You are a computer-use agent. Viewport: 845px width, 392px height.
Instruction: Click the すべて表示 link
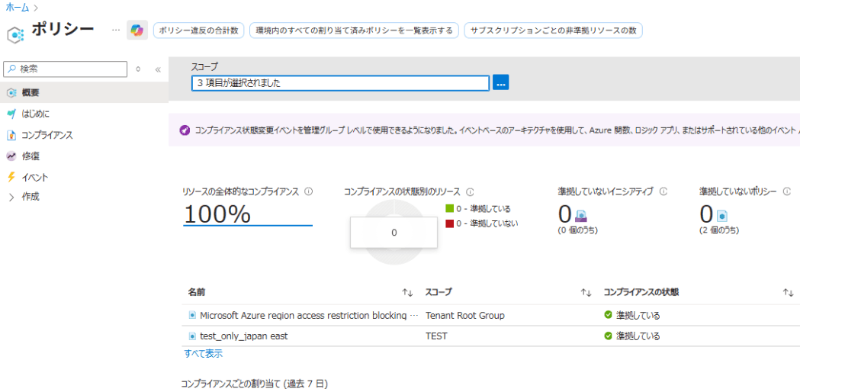[x=204, y=354]
